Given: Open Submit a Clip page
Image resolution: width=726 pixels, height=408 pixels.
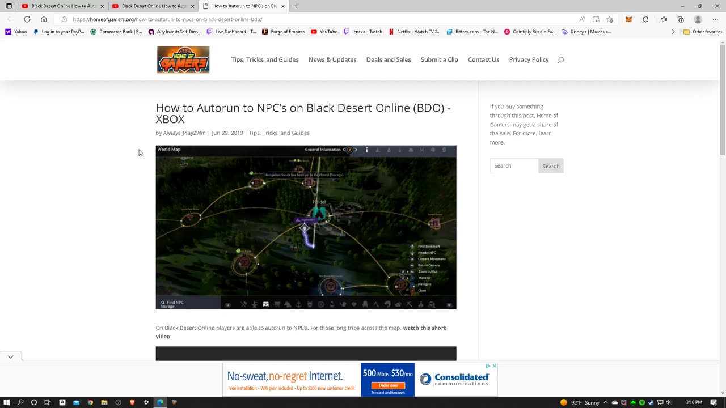Looking at the screenshot, I should coord(440,60).
